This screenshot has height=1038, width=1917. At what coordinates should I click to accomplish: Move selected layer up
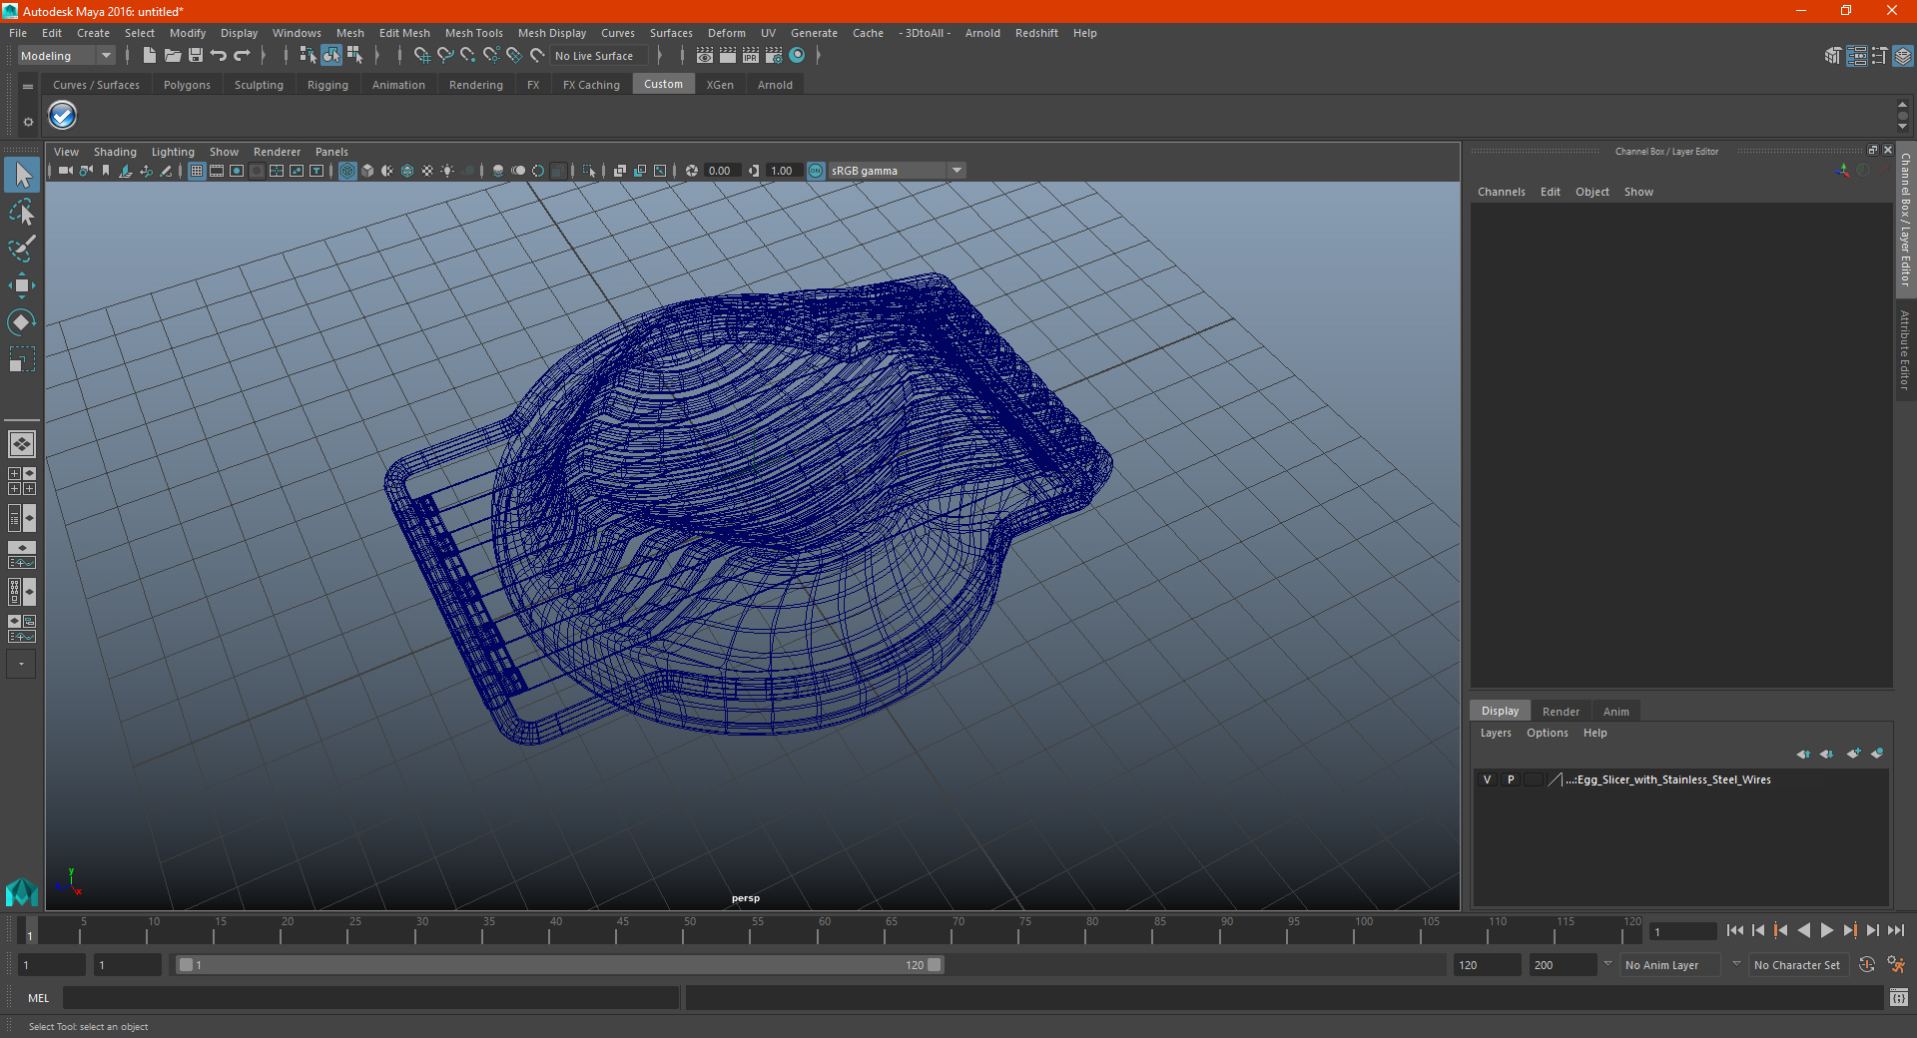1803,754
